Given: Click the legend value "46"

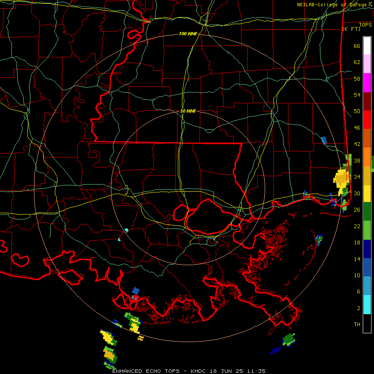Looking at the screenshot, I should point(357,128).
